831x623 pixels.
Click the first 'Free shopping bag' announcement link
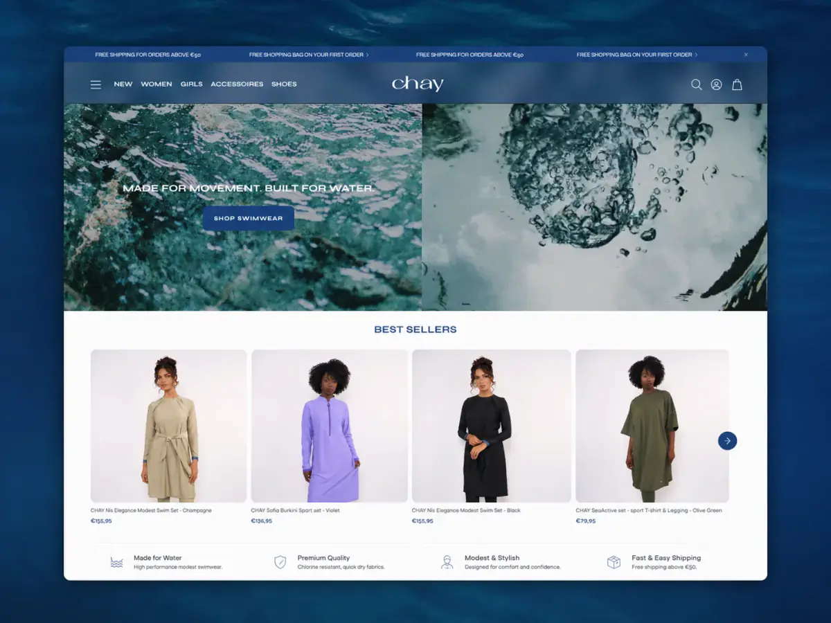tap(309, 55)
